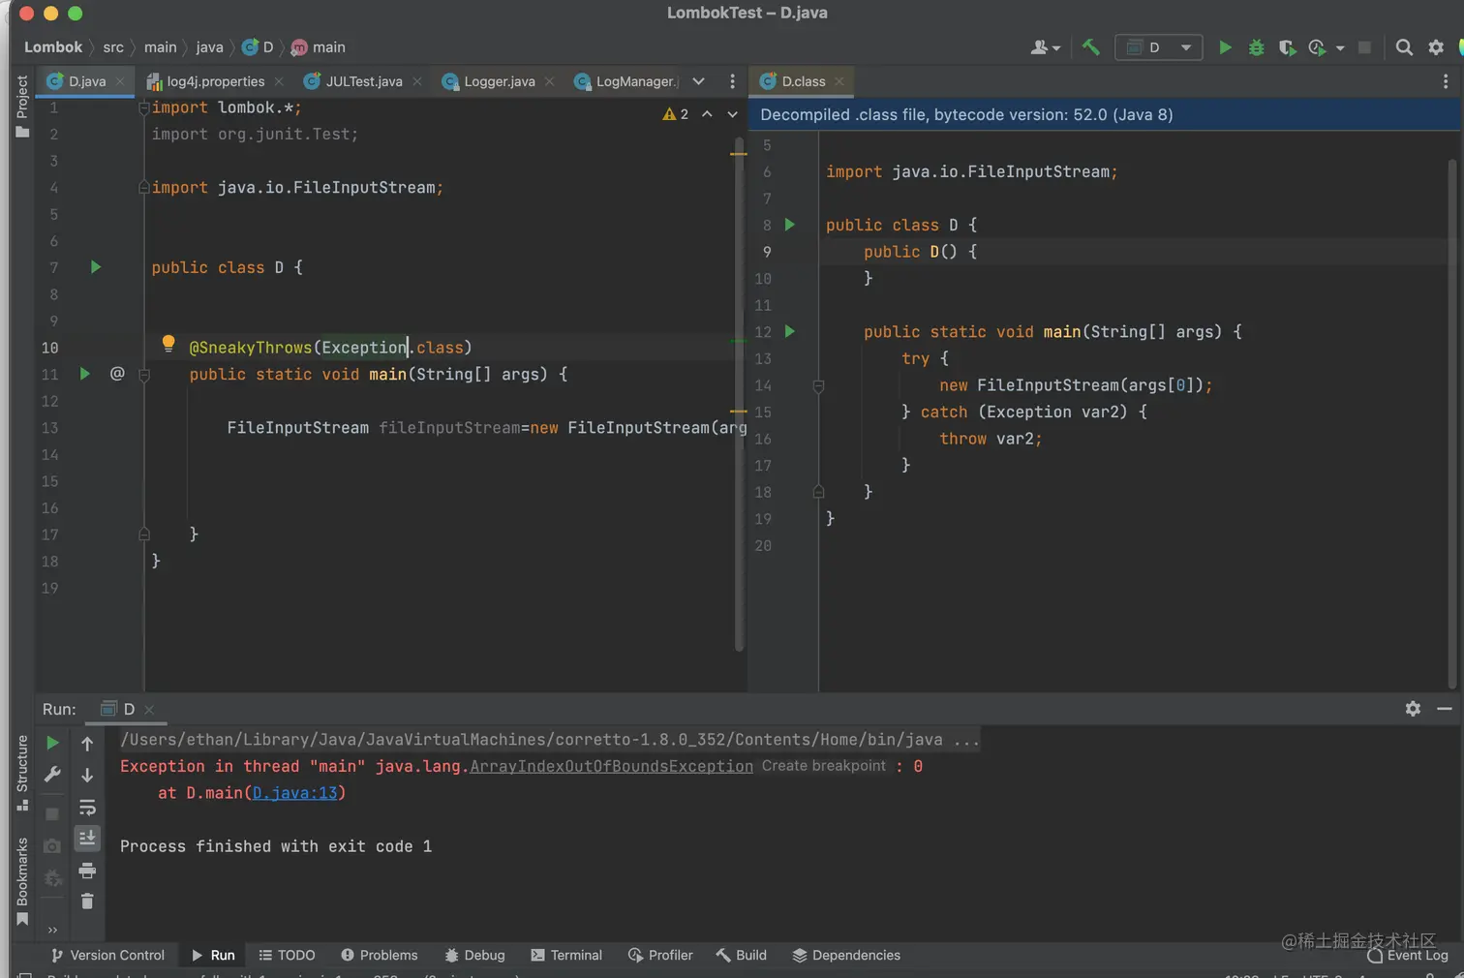The image size is (1464, 978).
Task: Collapse the main method fold marker in D.java
Action: (144, 375)
